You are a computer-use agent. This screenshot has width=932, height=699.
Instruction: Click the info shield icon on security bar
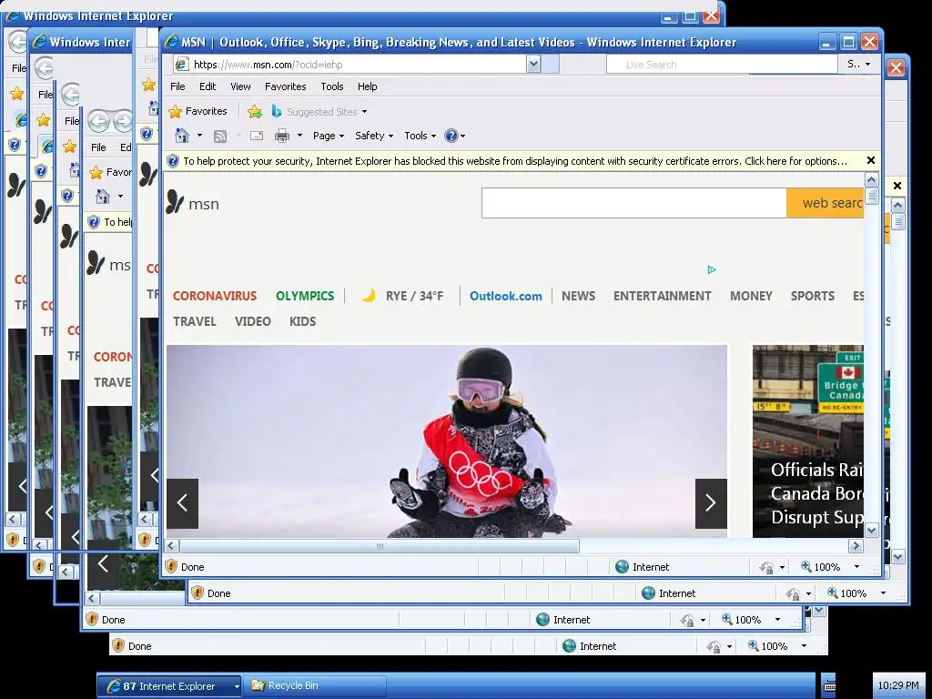(x=172, y=160)
